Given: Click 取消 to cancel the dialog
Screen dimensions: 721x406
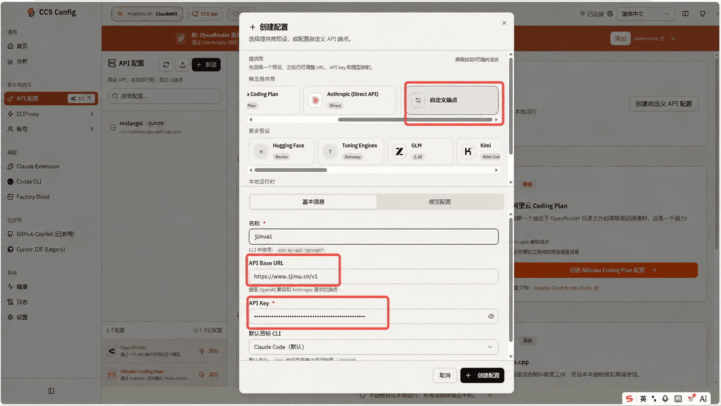Looking at the screenshot, I should click(445, 375).
